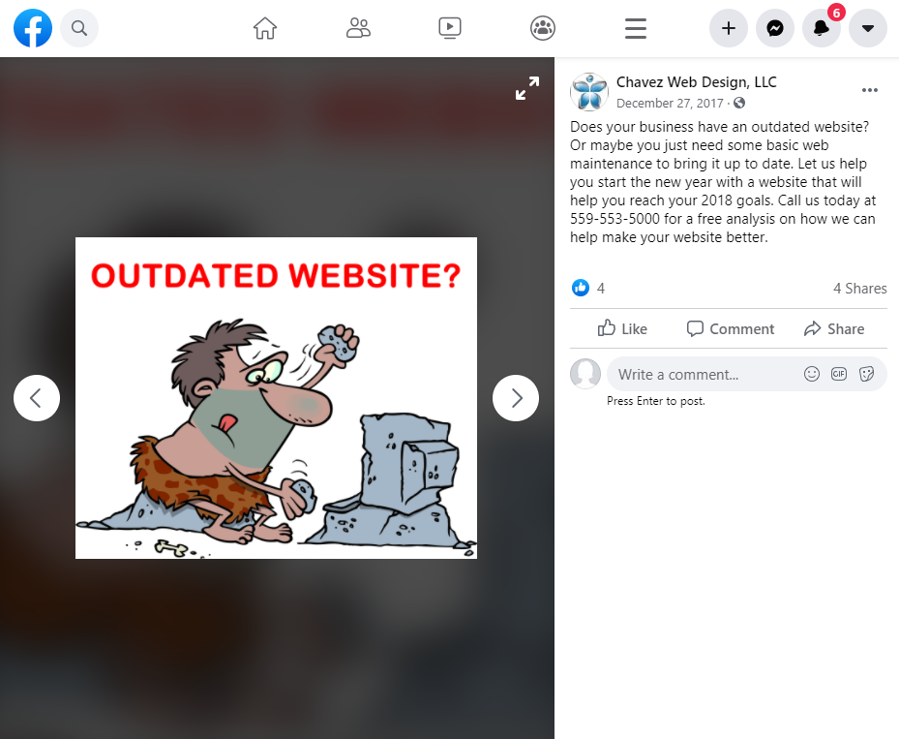The width and height of the screenshot is (899, 739).
Task: Insert an emoji in comment
Action: (811, 374)
